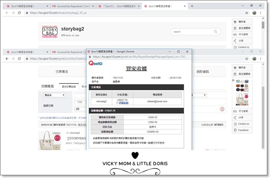Screen dimensions: 270x178
Task: Click back arrow in top browser window
Action: pos(7,13)
